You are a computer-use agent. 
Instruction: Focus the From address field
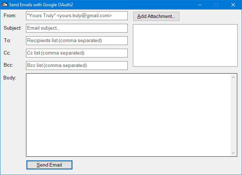click(x=77, y=16)
